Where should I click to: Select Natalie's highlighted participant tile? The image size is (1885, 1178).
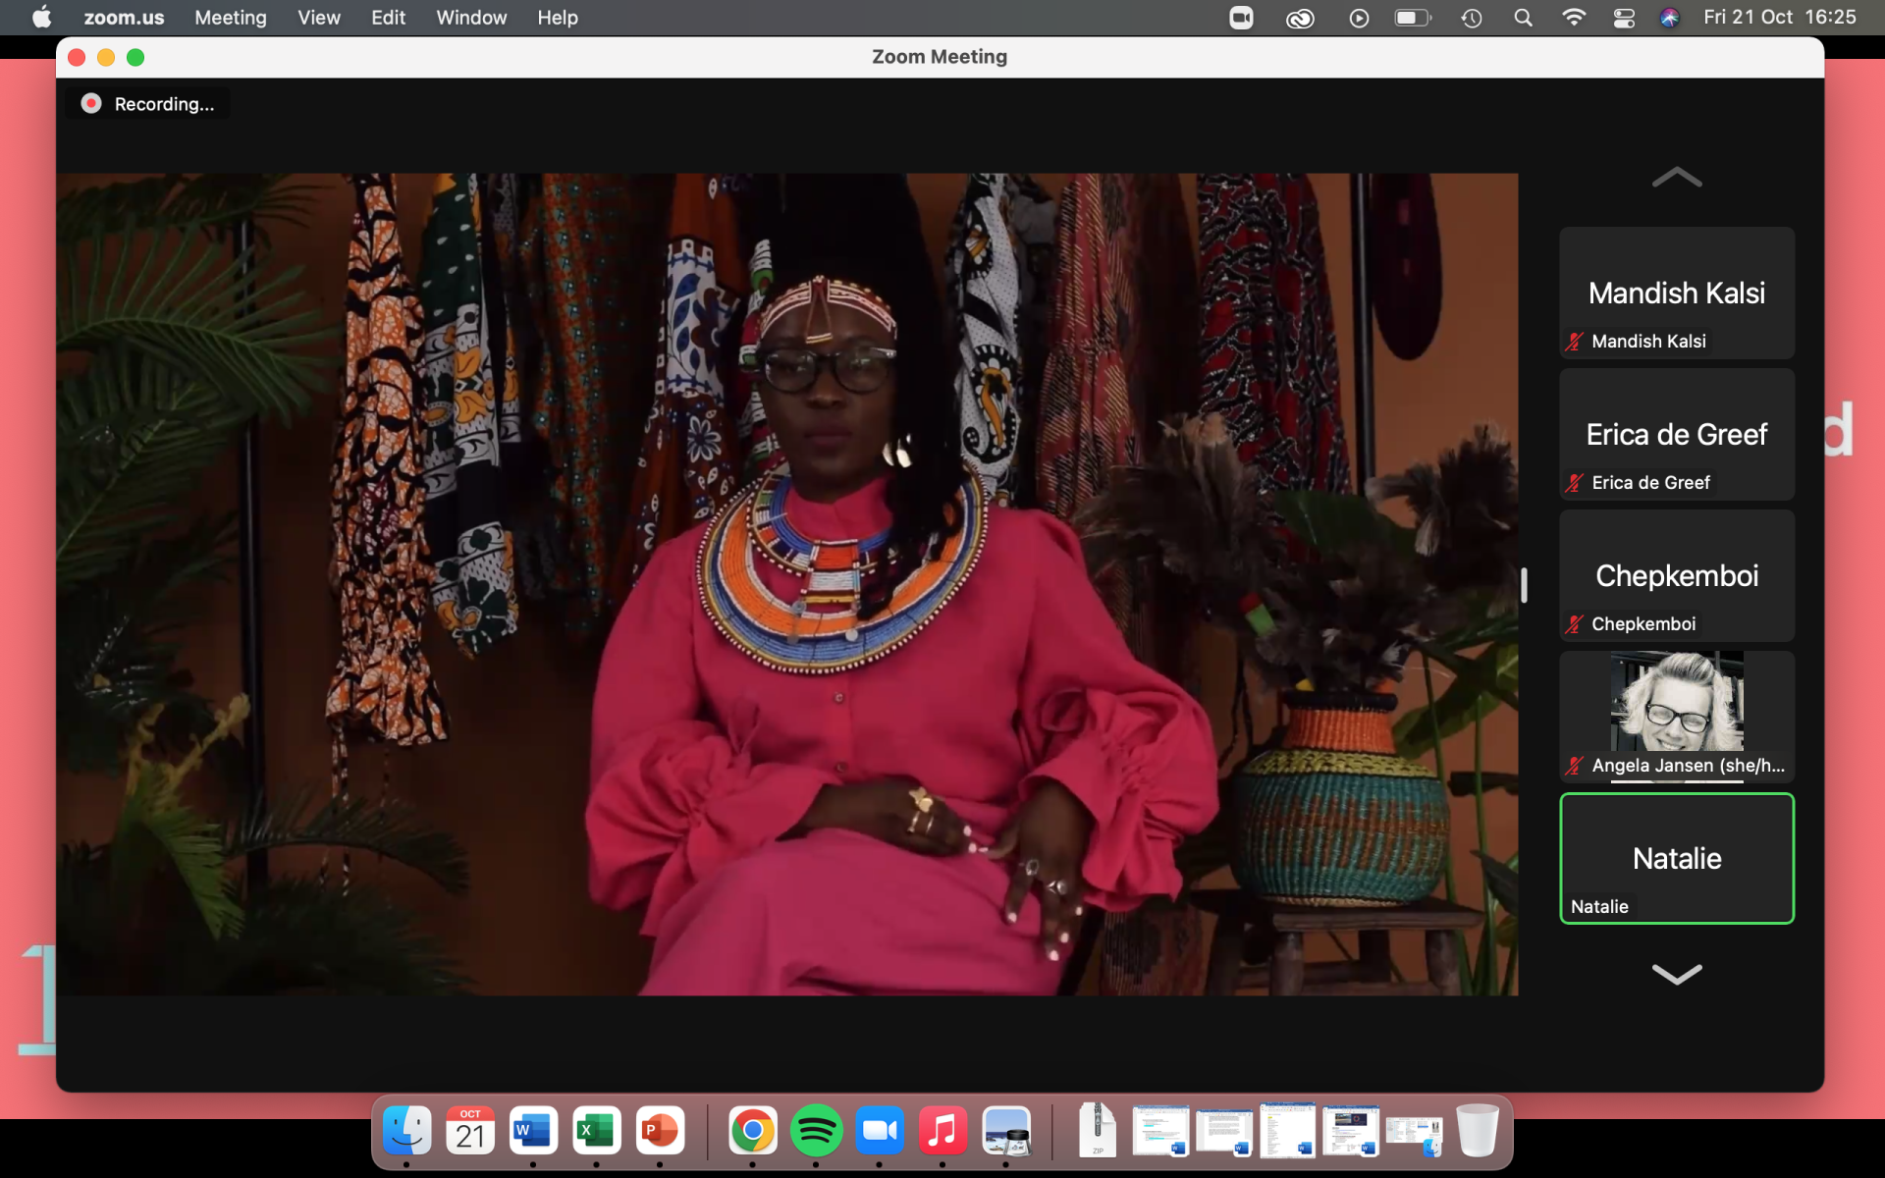tap(1677, 858)
